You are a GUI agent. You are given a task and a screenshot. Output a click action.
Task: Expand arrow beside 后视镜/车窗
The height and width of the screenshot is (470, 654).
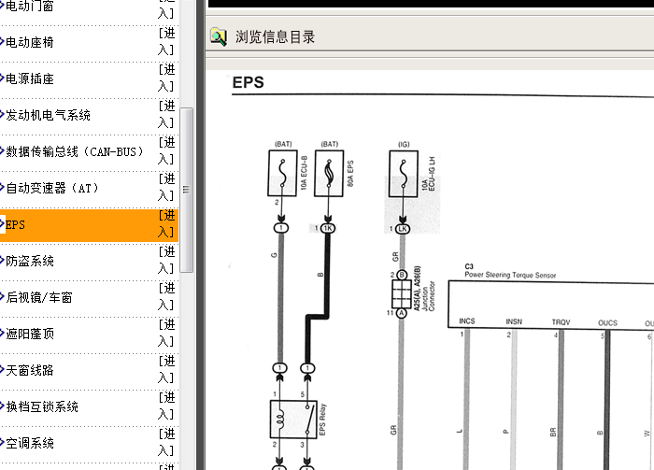[2, 296]
